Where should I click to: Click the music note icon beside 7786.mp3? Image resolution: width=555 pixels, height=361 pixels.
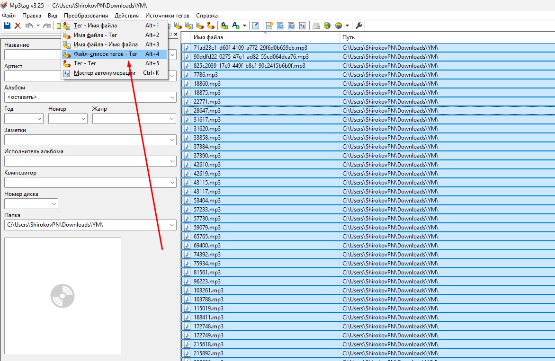tap(187, 75)
